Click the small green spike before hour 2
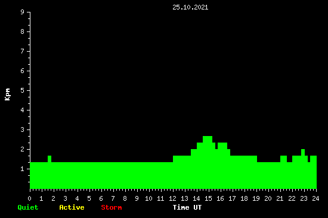This screenshot has height=218, width=328. click(x=49, y=159)
